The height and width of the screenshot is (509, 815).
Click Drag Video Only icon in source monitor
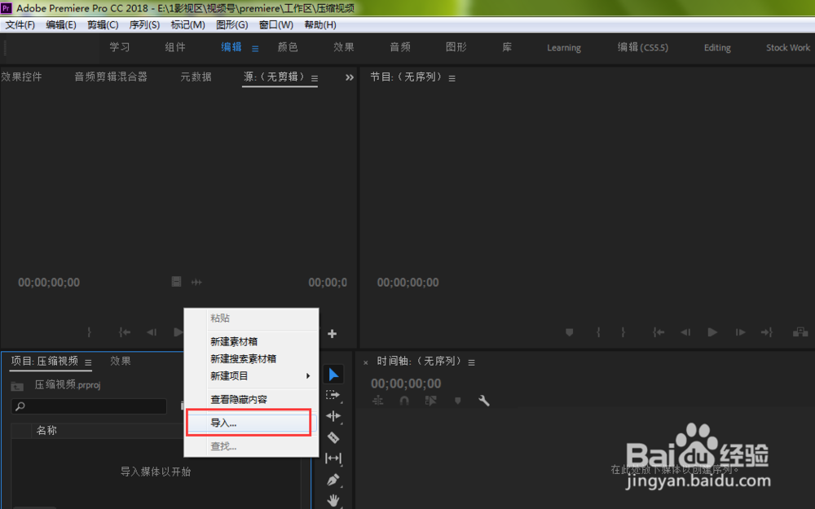176,282
